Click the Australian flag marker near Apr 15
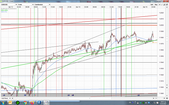 (x=138, y=95)
